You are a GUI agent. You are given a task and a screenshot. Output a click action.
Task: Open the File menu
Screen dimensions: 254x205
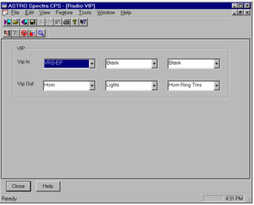click(x=15, y=13)
